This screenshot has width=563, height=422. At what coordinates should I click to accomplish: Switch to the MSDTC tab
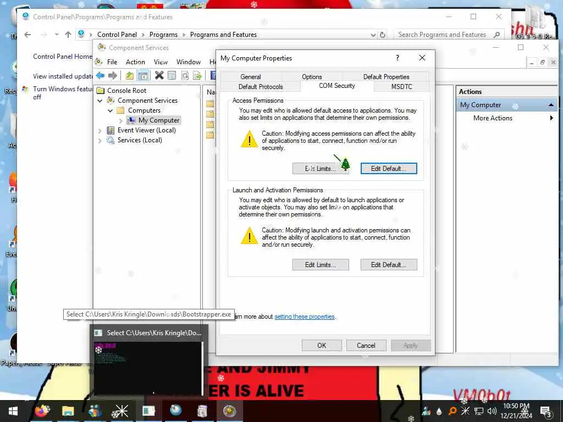(401, 86)
